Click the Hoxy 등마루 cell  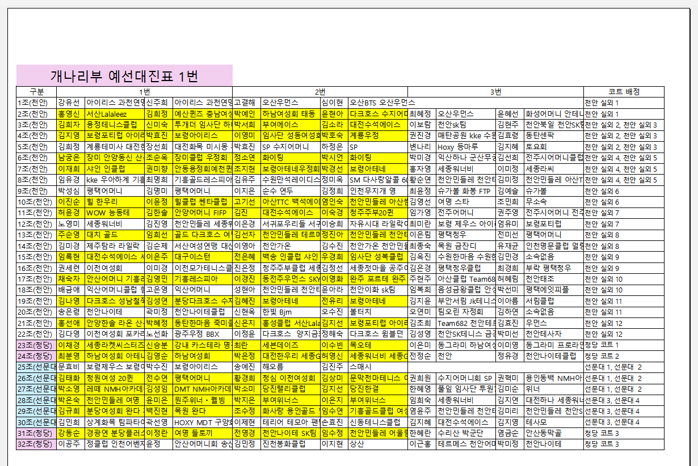coord(465,147)
